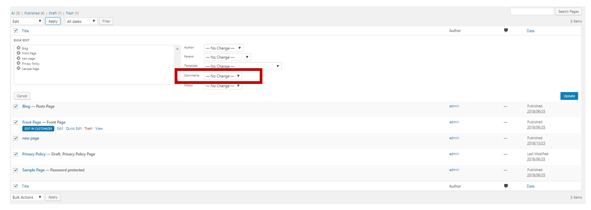Image resolution: width=591 pixels, height=210 pixels.
Task: Open the Template No Change dropdown
Action: coord(243,66)
